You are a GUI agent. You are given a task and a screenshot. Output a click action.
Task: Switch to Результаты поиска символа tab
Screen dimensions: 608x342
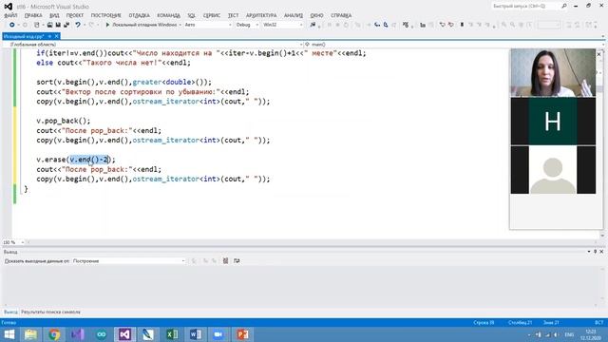(x=50, y=313)
